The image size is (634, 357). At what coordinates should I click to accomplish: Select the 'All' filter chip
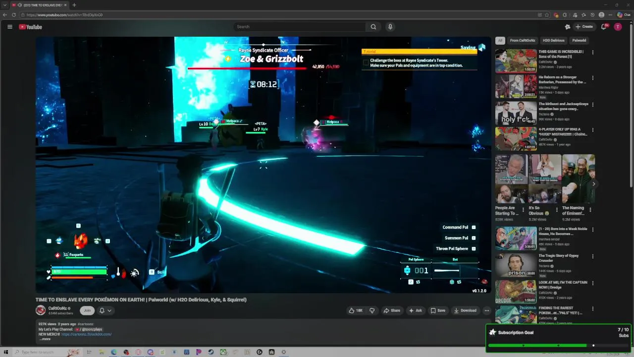pos(500,40)
